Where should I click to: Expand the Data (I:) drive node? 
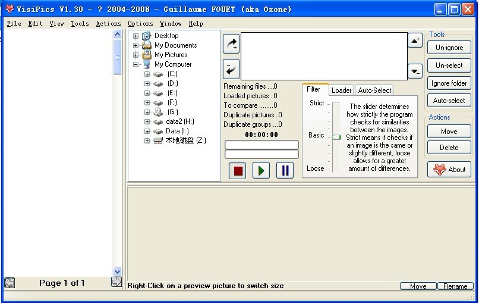point(147,131)
